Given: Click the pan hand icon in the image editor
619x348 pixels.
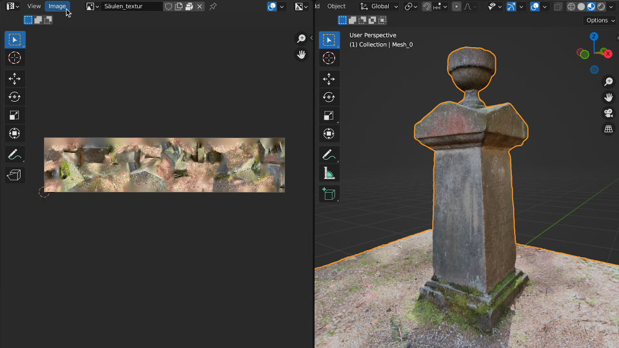Looking at the screenshot, I should [x=301, y=55].
